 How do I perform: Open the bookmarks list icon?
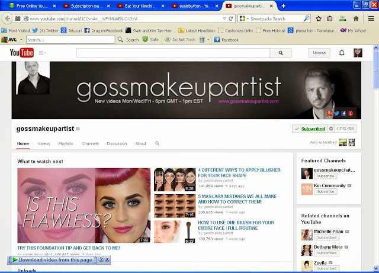coord(330,18)
